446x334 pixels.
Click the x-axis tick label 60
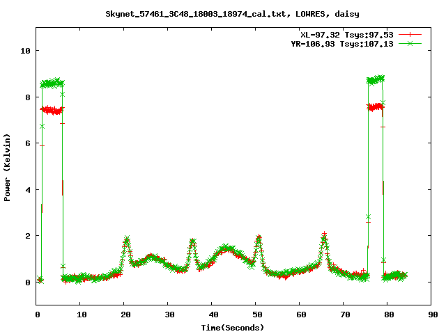click(301, 315)
